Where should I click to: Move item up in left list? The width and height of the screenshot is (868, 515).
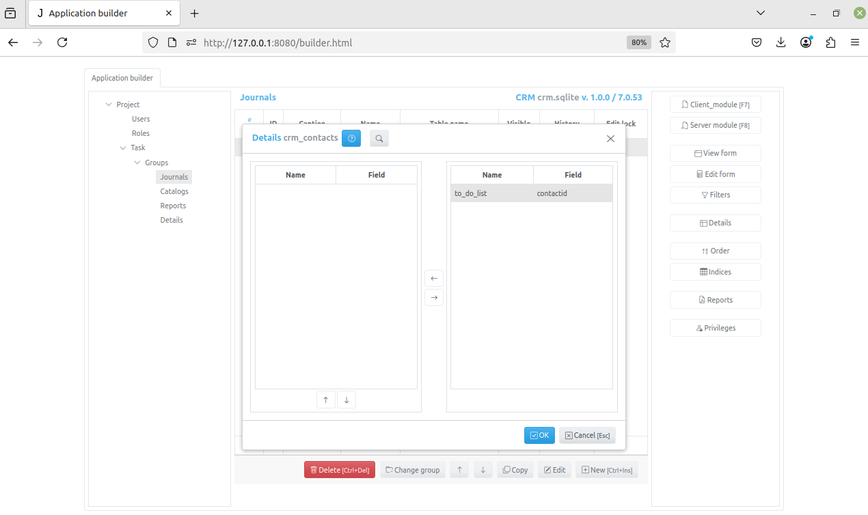326,400
